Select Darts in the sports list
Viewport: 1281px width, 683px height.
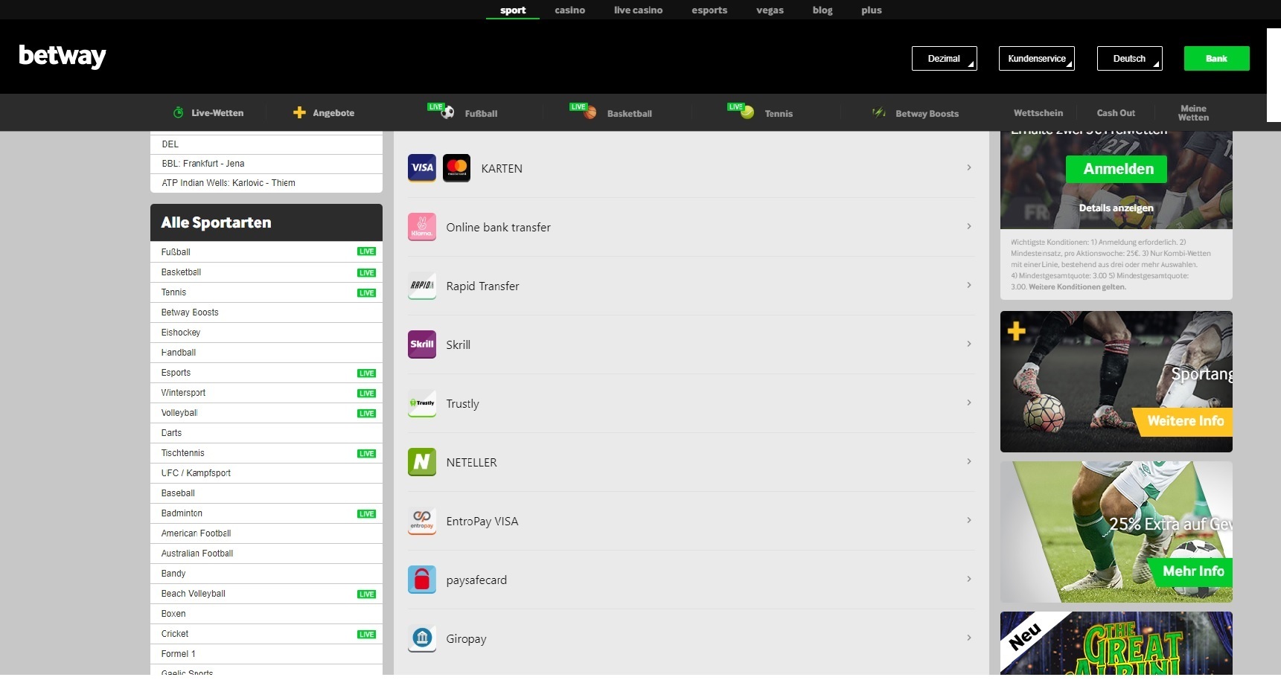tap(266, 433)
